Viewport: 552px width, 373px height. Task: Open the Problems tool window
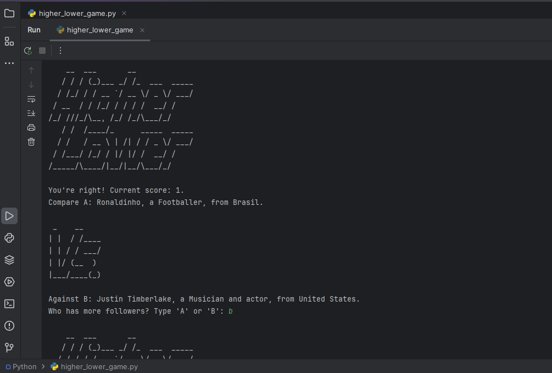tap(9, 326)
